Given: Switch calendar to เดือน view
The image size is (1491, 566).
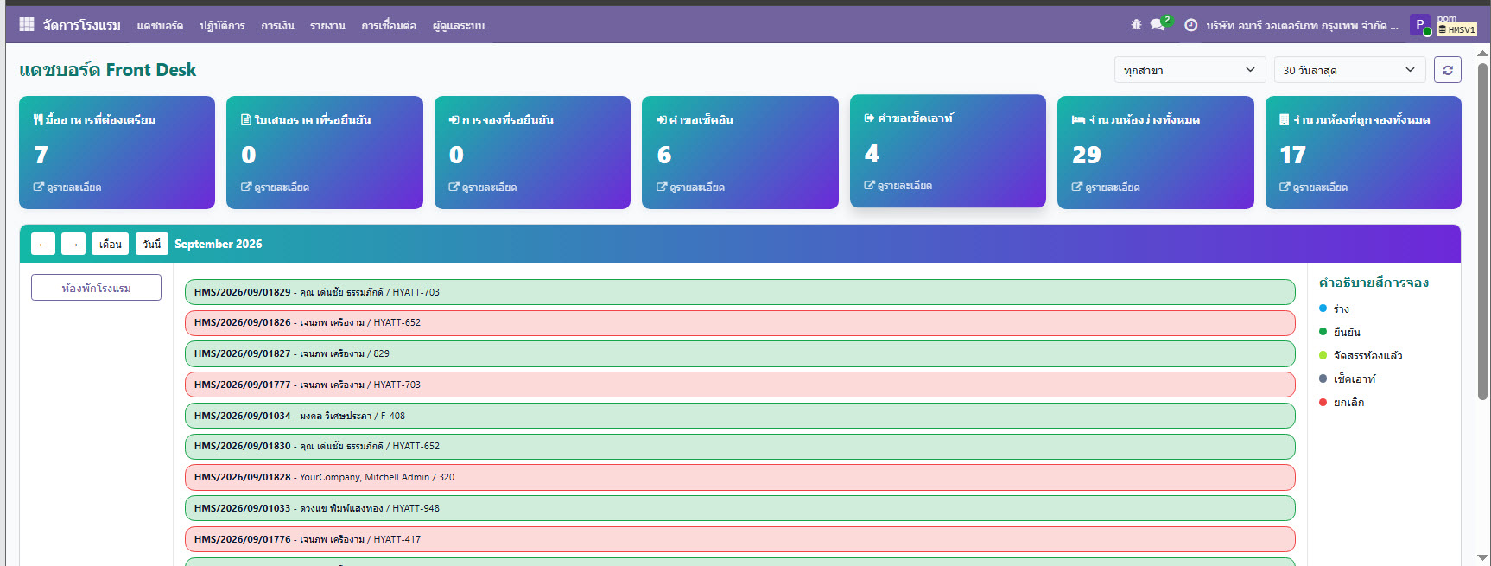Looking at the screenshot, I should click(x=111, y=245).
